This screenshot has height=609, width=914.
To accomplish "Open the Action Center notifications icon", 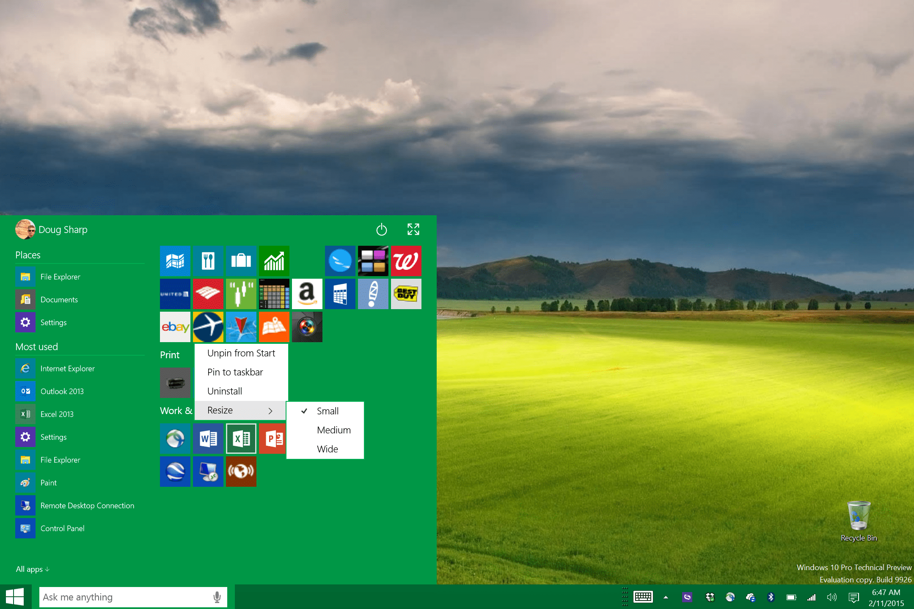I will coord(854,597).
